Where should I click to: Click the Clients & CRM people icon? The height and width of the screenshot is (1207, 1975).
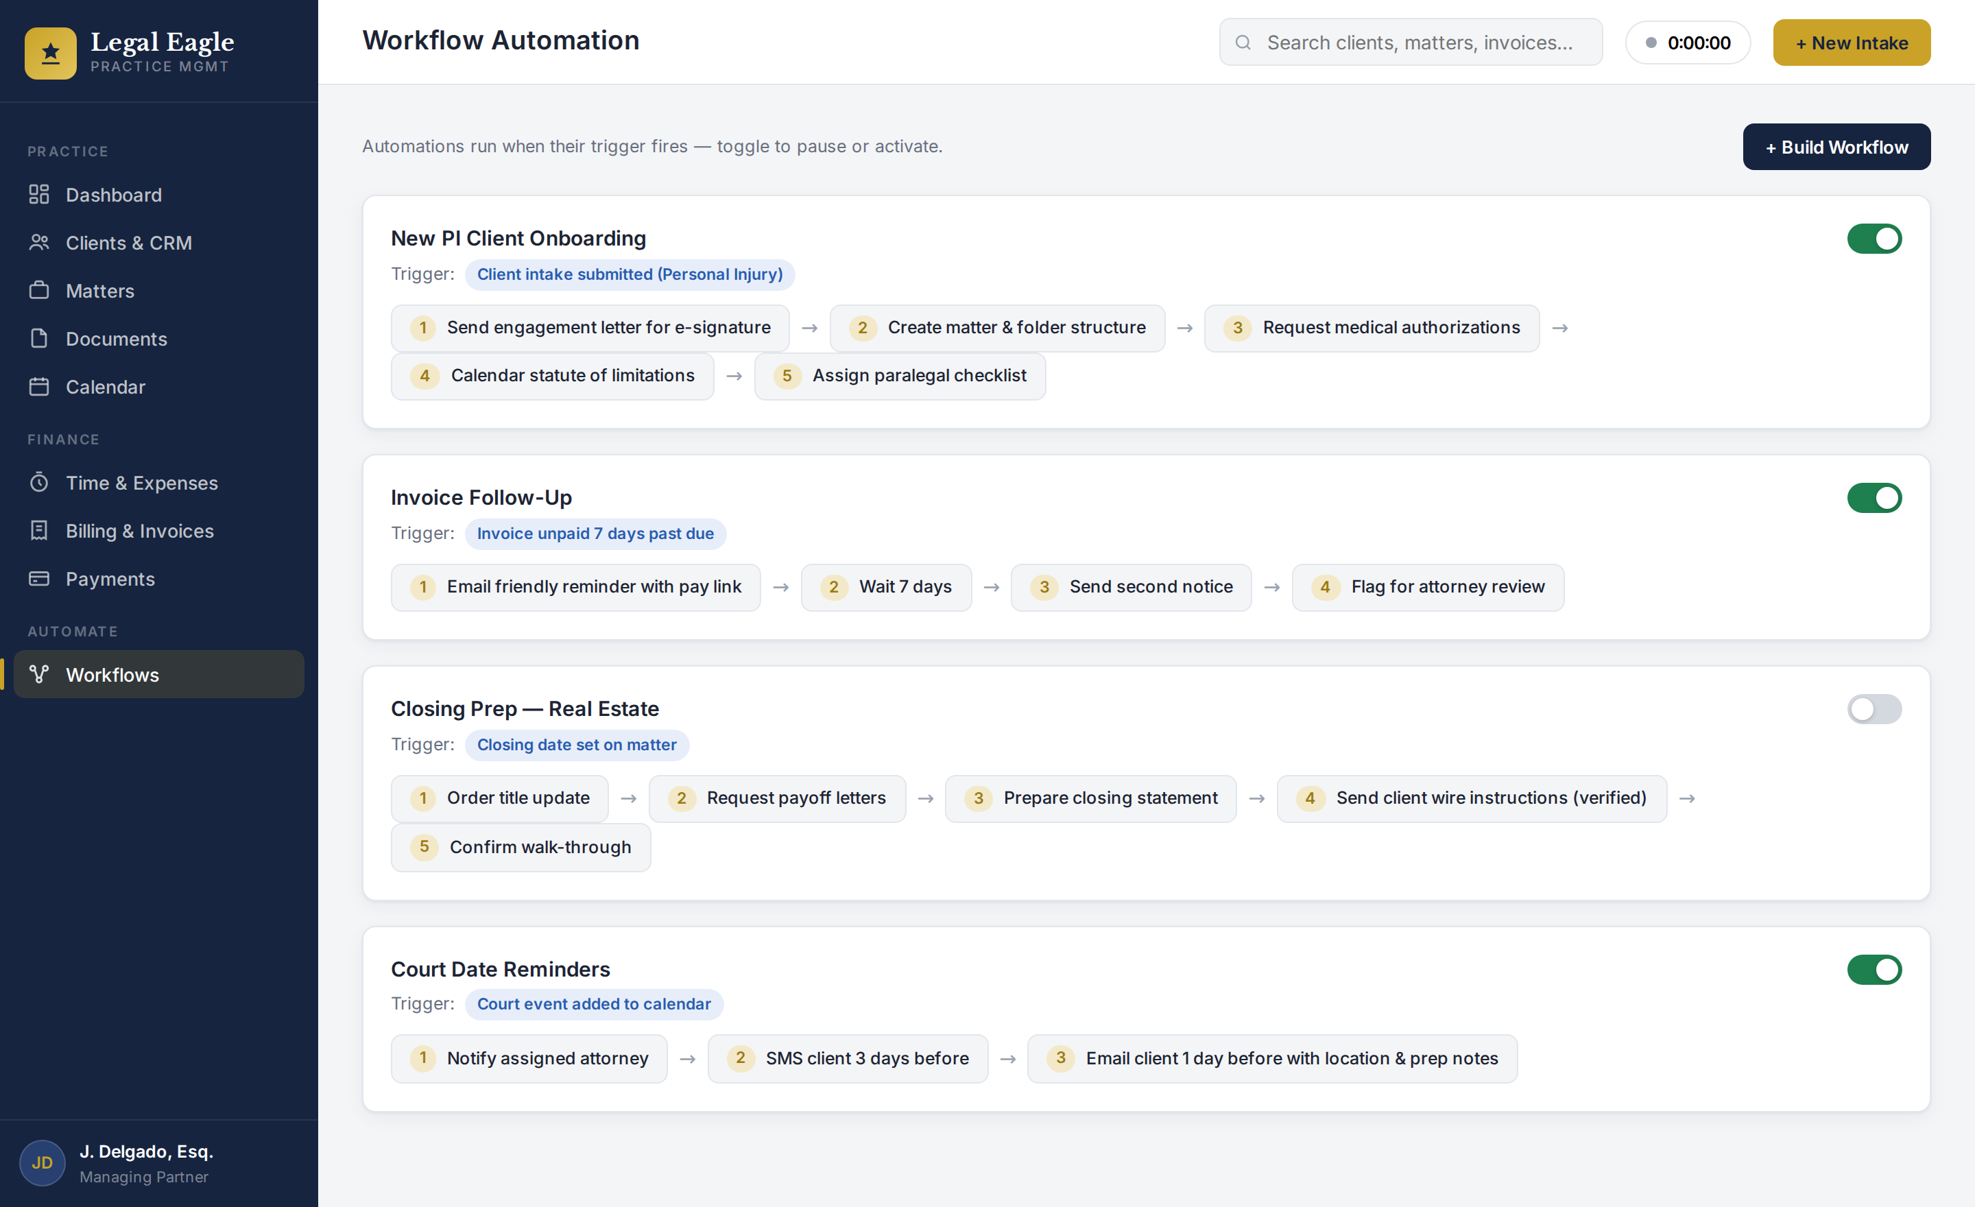[38, 243]
